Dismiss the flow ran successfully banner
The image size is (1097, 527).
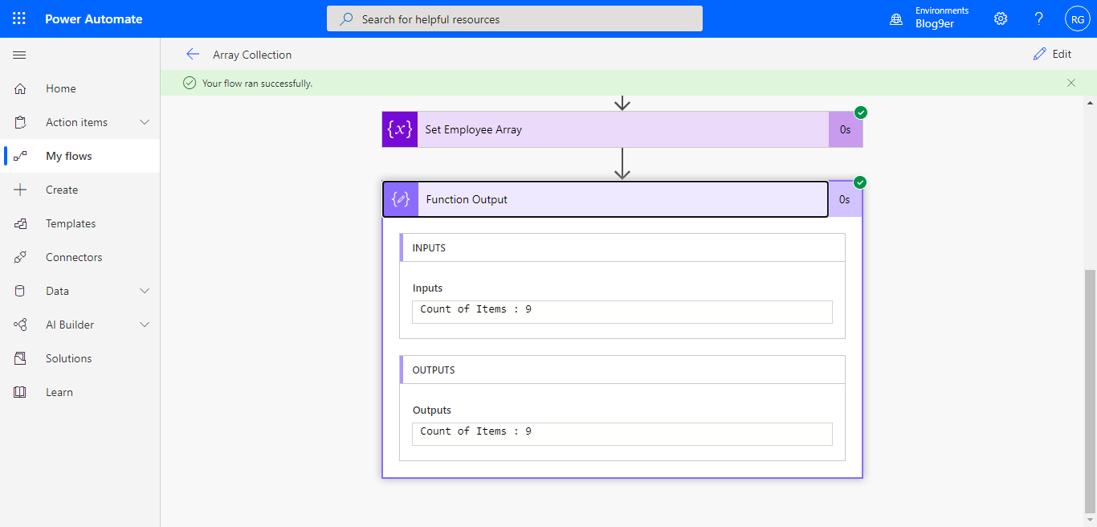(1071, 82)
